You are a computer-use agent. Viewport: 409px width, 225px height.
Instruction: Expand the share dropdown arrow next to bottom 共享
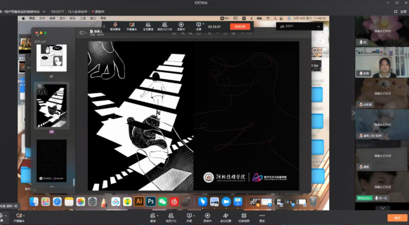click(194, 216)
